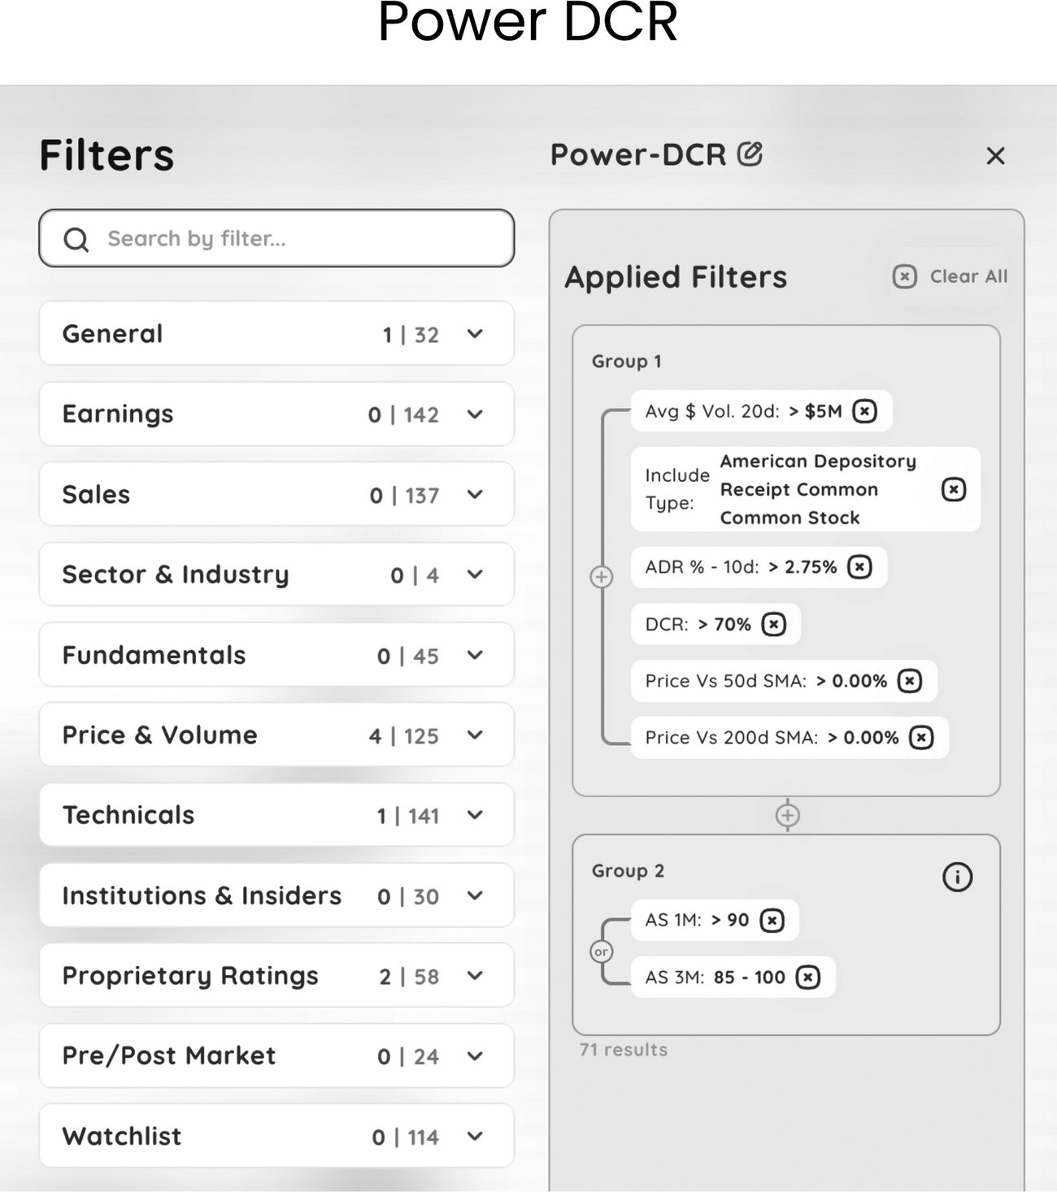
Task: Add a filter with Group 1 plus icon
Action: point(601,577)
